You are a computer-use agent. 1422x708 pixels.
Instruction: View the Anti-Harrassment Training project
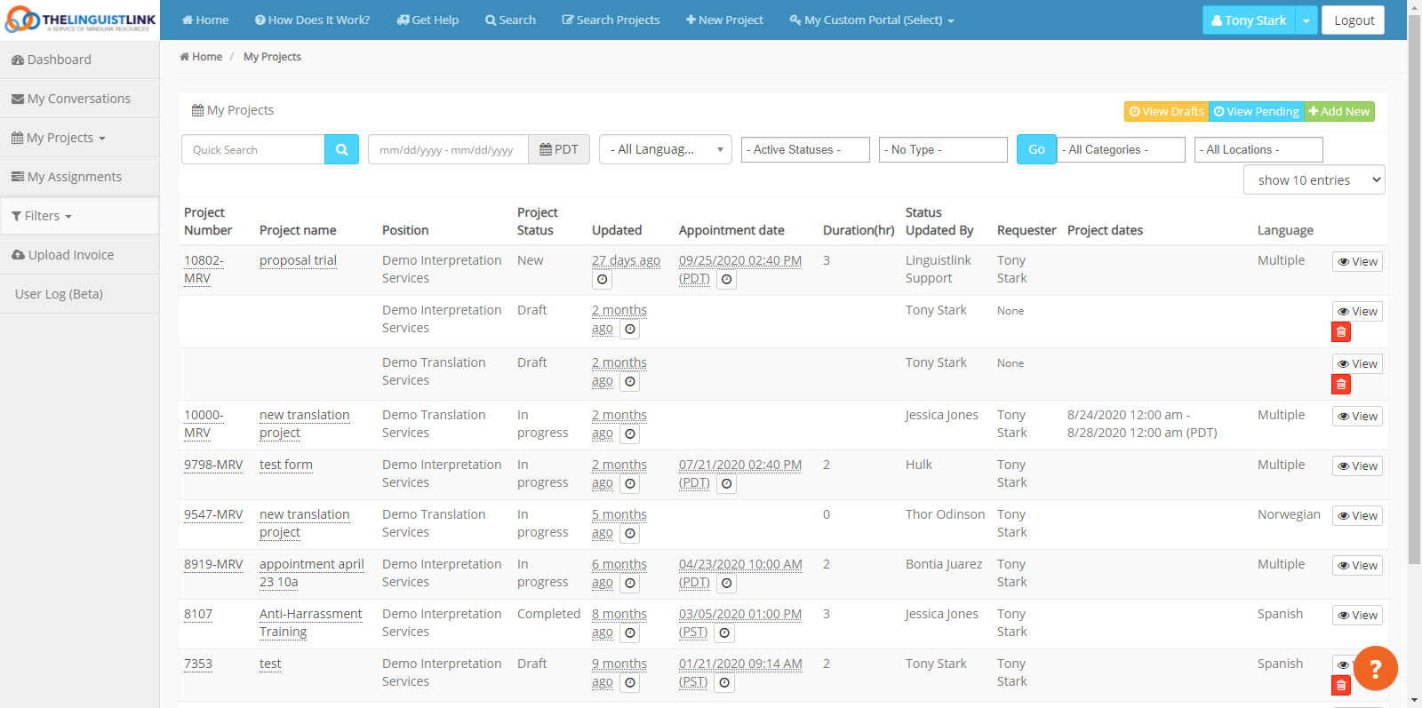[x=1356, y=616]
